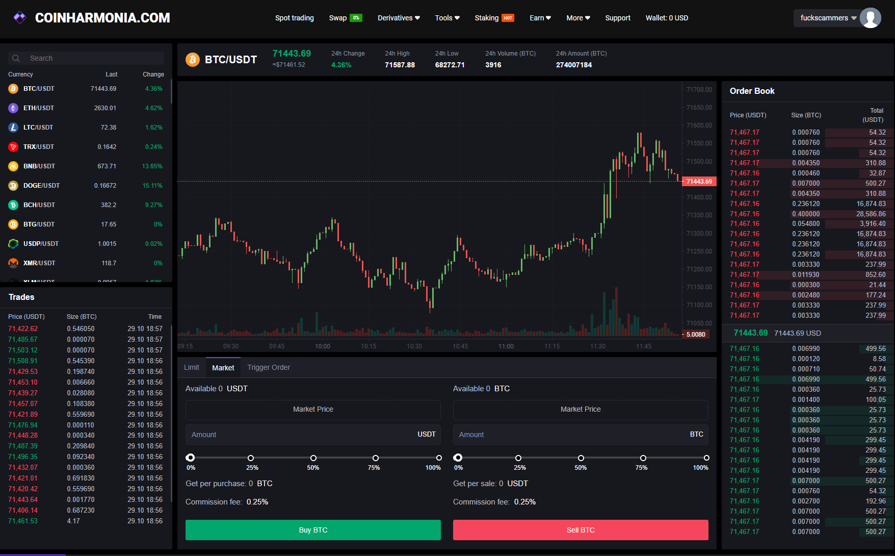Set sell slider to 25%

coord(518,458)
